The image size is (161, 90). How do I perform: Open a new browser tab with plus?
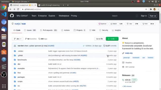pyautogui.click(x=68, y=5)
